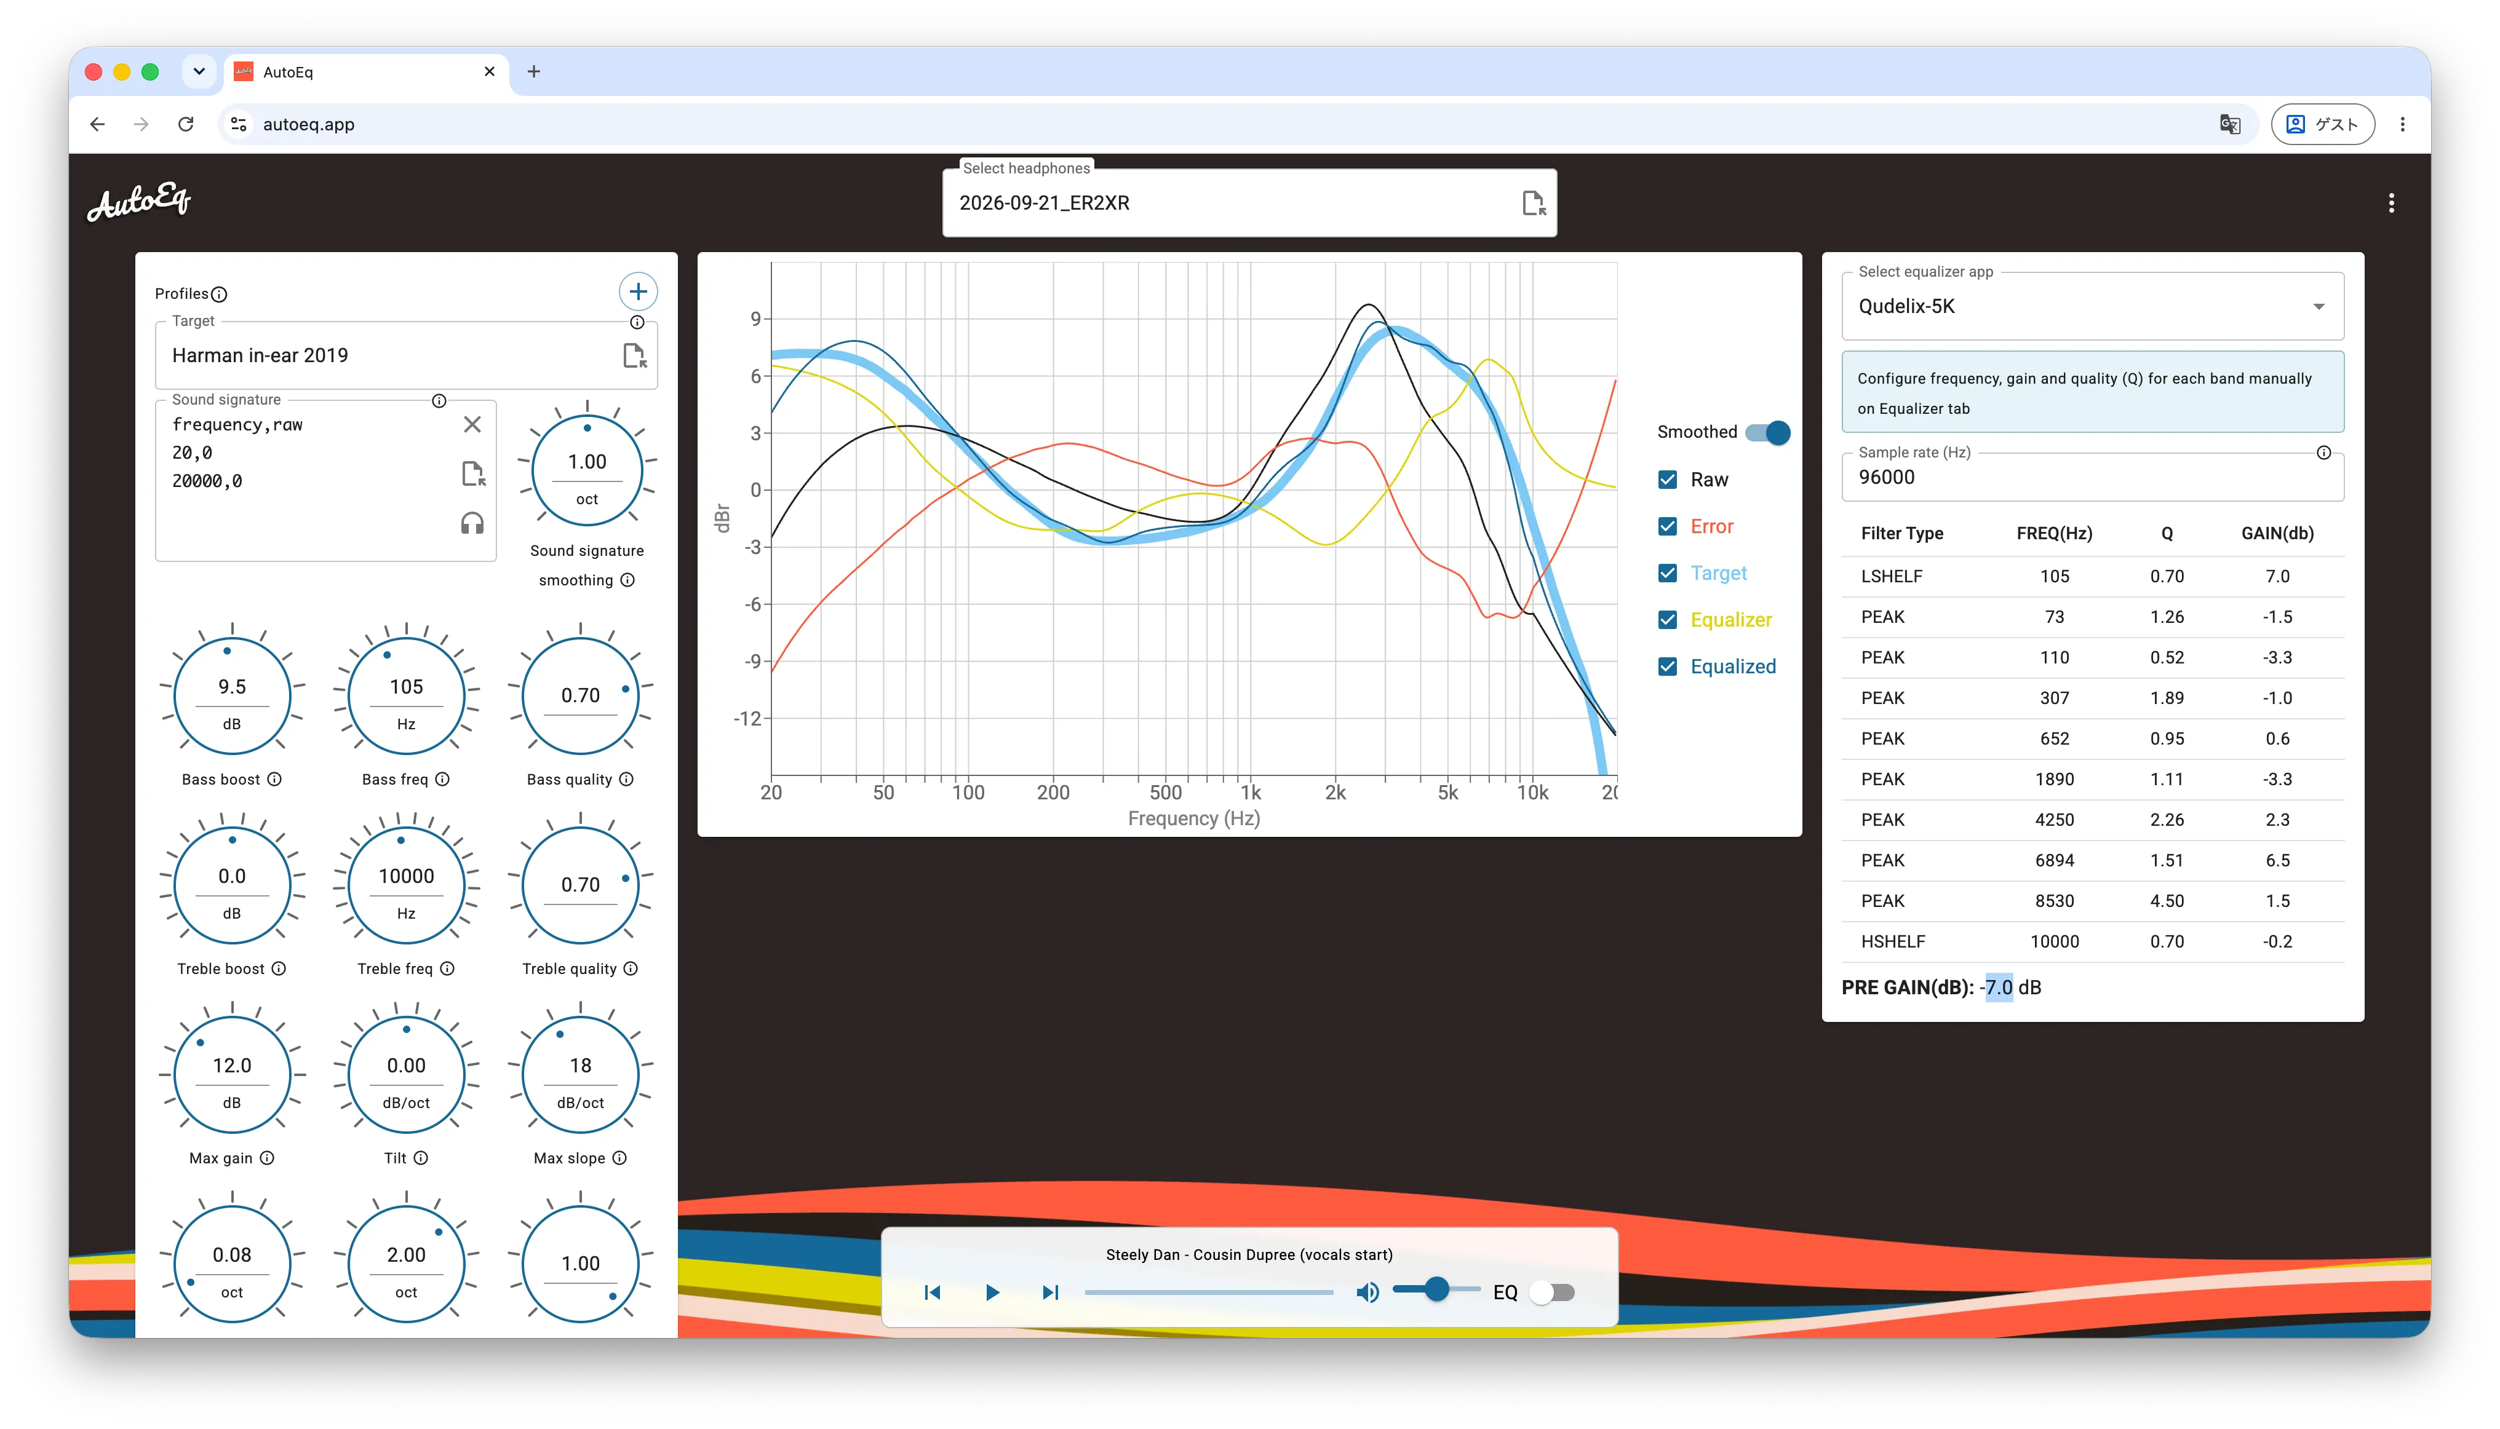Screen dimensions: 2500x1429
Task: Click Sample rate info icon
Action: tap(2323, 453)
